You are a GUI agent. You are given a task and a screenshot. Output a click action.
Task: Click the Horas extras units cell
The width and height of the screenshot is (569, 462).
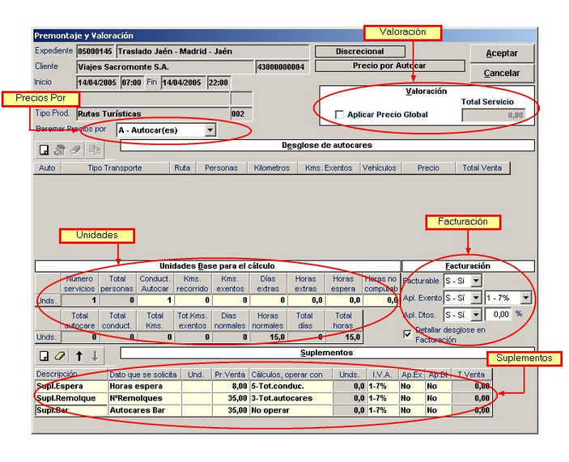(306, 300)
